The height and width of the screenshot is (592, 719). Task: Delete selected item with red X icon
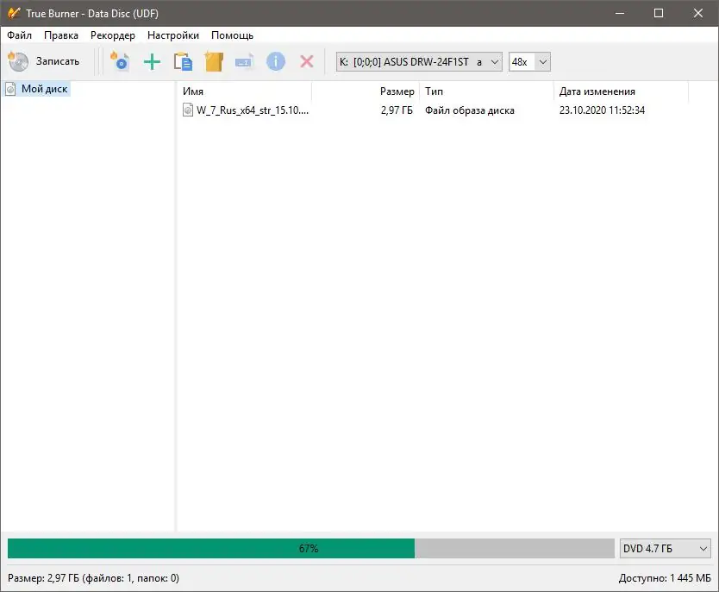click(307, 61)
